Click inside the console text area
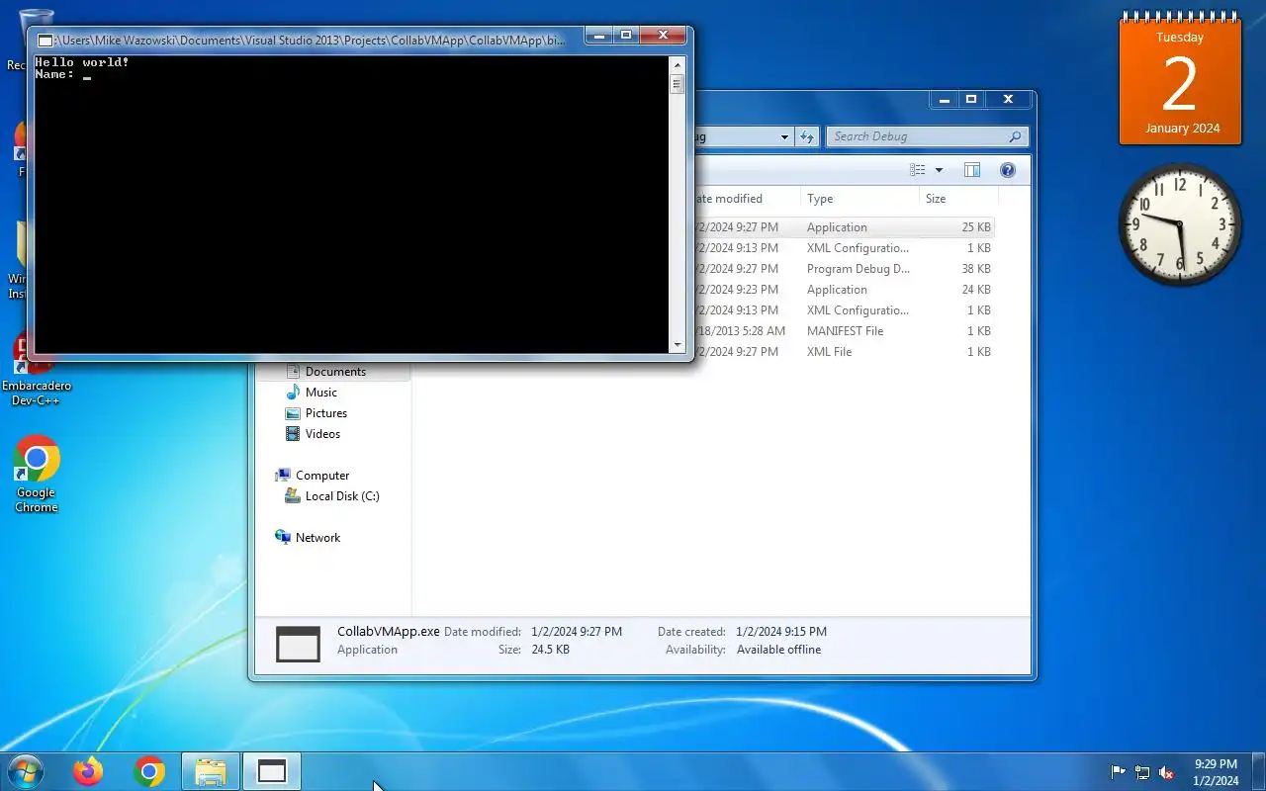Viewport: 1266px width, 791px height. [x=351, y=204]
